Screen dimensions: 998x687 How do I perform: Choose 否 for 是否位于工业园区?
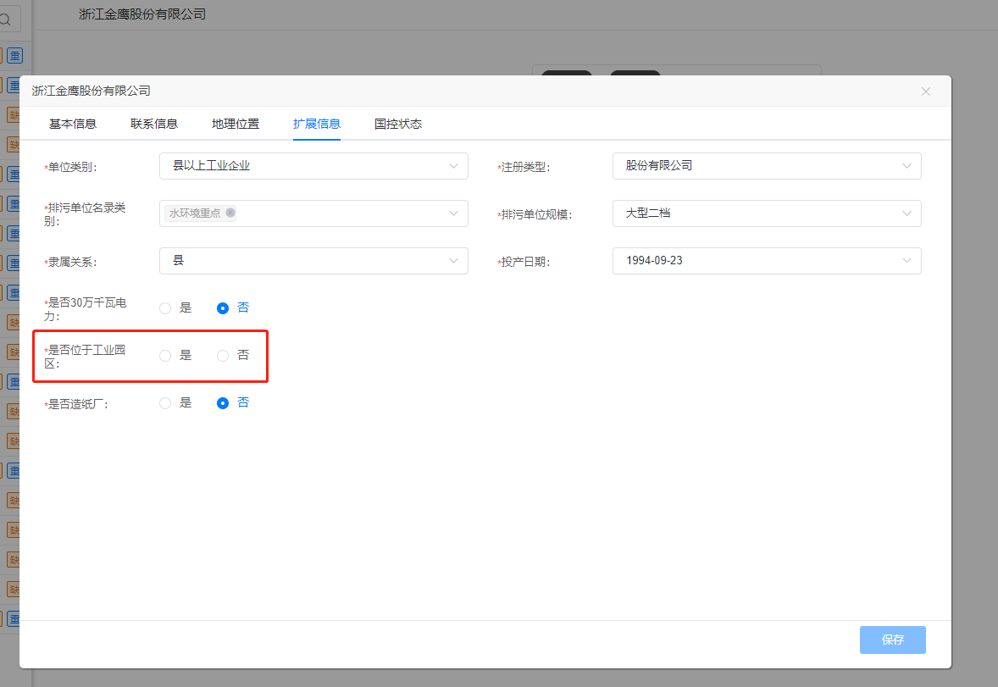pos(223,355)
